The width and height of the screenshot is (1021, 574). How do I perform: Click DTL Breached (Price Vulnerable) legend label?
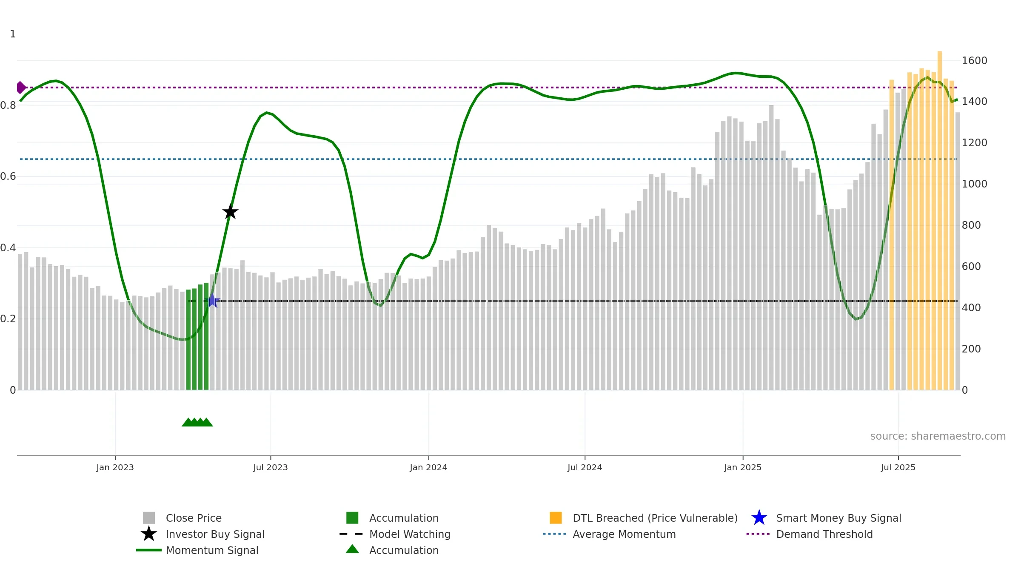tap(655, 518)
